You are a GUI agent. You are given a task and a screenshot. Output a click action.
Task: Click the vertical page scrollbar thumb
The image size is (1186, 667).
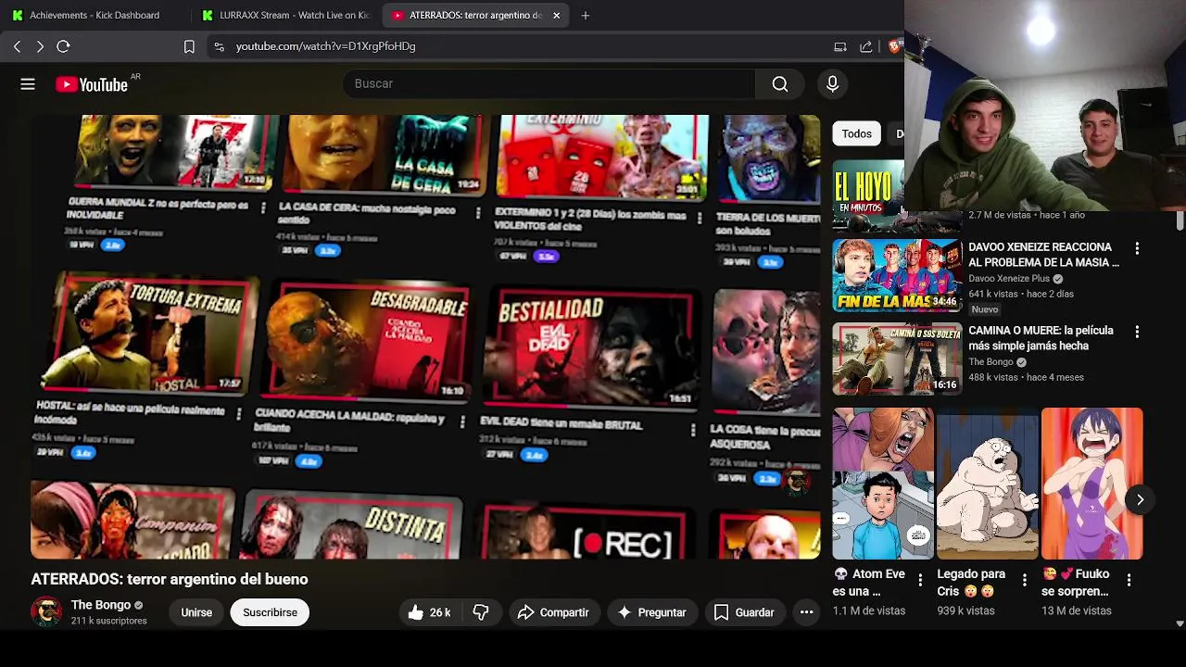(1180, 221)
